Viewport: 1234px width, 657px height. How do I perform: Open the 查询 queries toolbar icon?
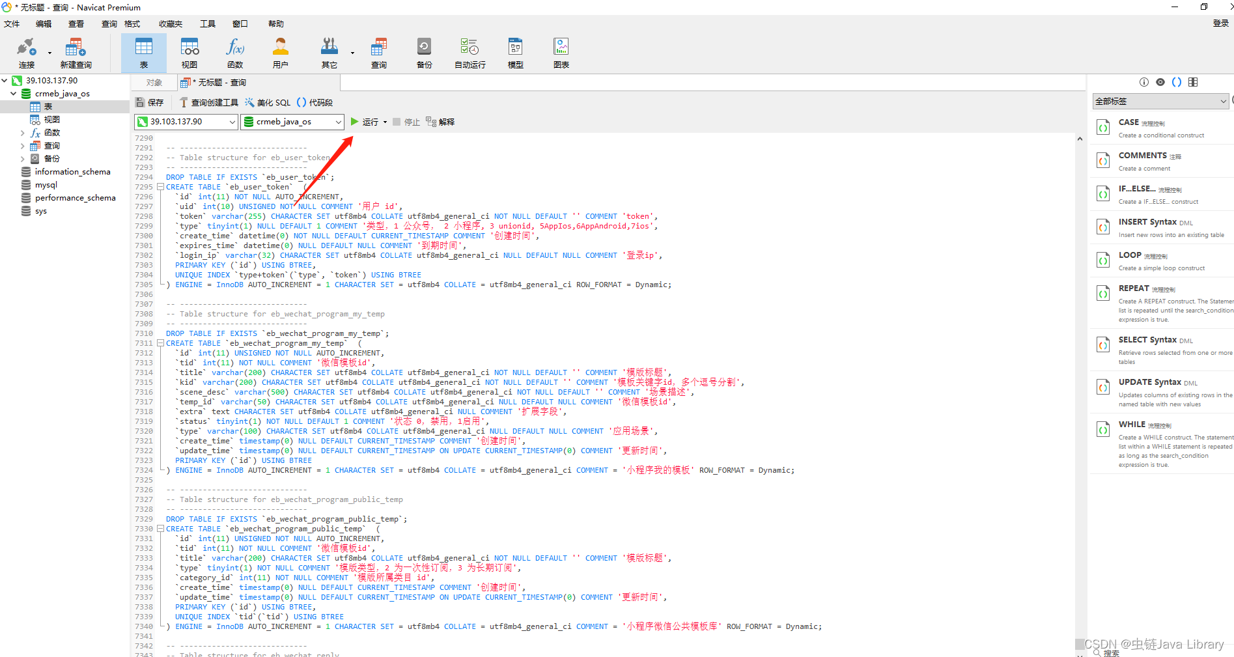coord(379,53)
